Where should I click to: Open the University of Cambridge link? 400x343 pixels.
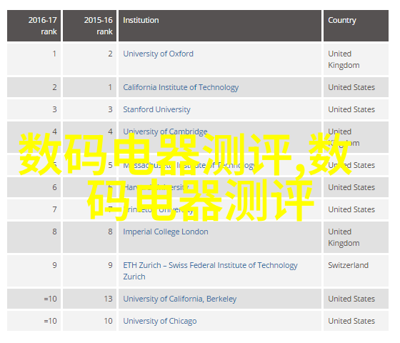[165, 132]
